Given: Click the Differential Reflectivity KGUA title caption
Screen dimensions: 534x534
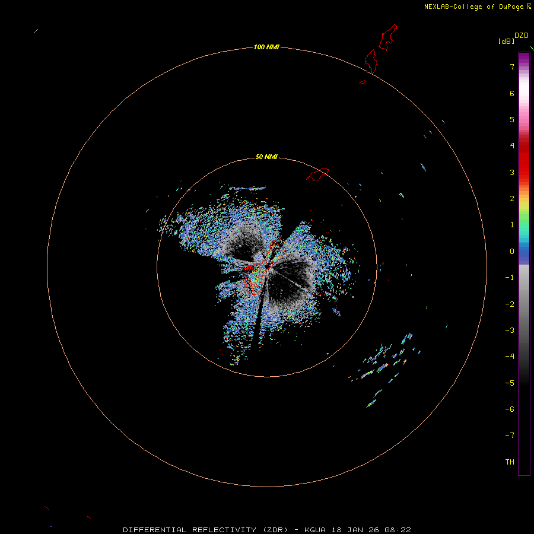Looking at the screenshot, I should (266, 530).
